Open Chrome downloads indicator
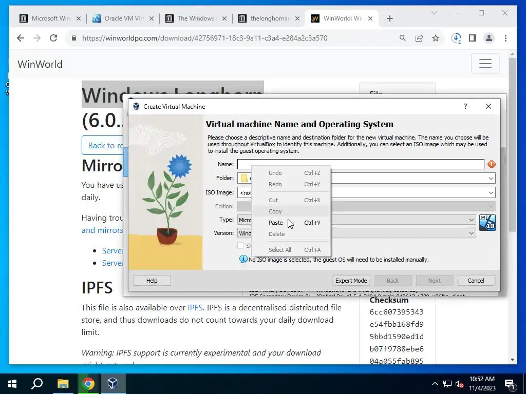The height and width of the screenshot is (394, 526). click(456, 38)
